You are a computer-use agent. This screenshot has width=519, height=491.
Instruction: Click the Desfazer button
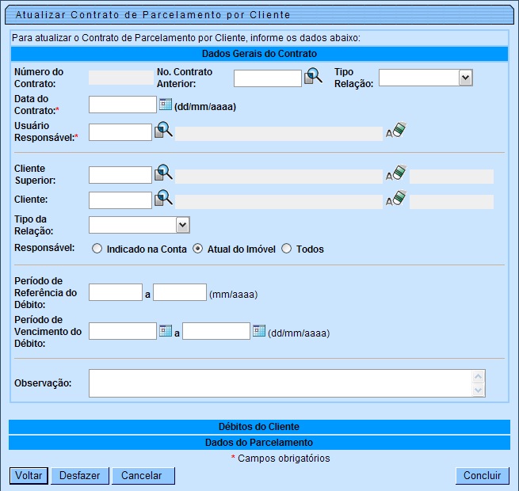pos(79,476)
